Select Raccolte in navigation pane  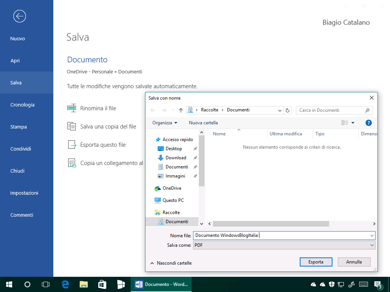[167, 212]
